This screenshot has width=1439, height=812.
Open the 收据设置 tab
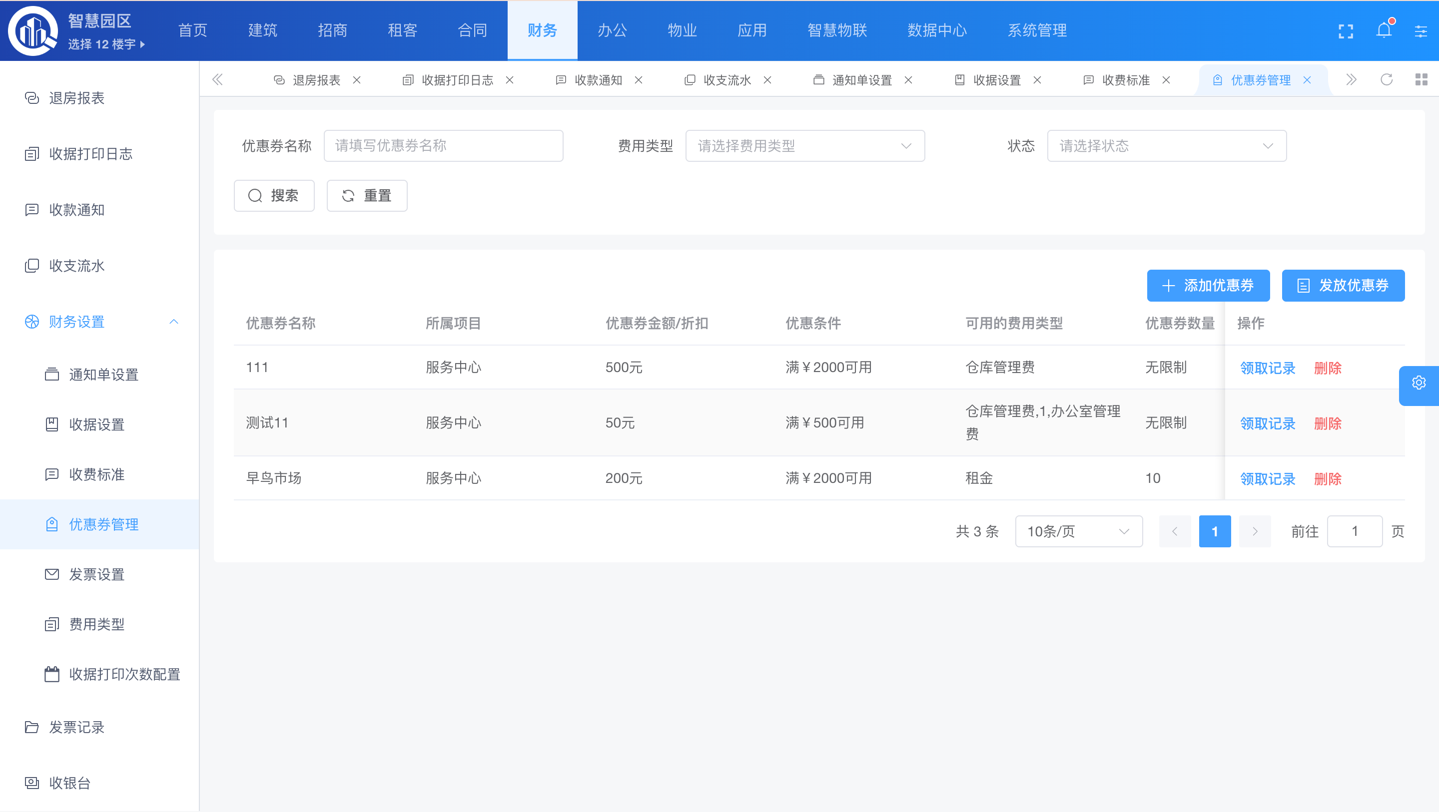997,80
